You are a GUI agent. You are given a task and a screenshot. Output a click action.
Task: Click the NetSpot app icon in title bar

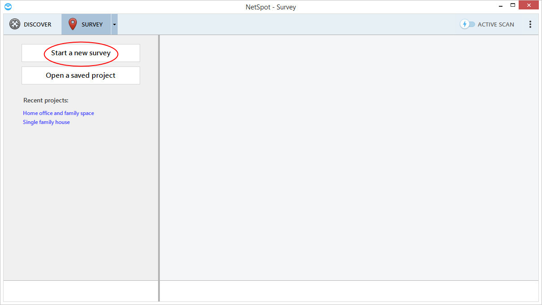tap(8, 7)
